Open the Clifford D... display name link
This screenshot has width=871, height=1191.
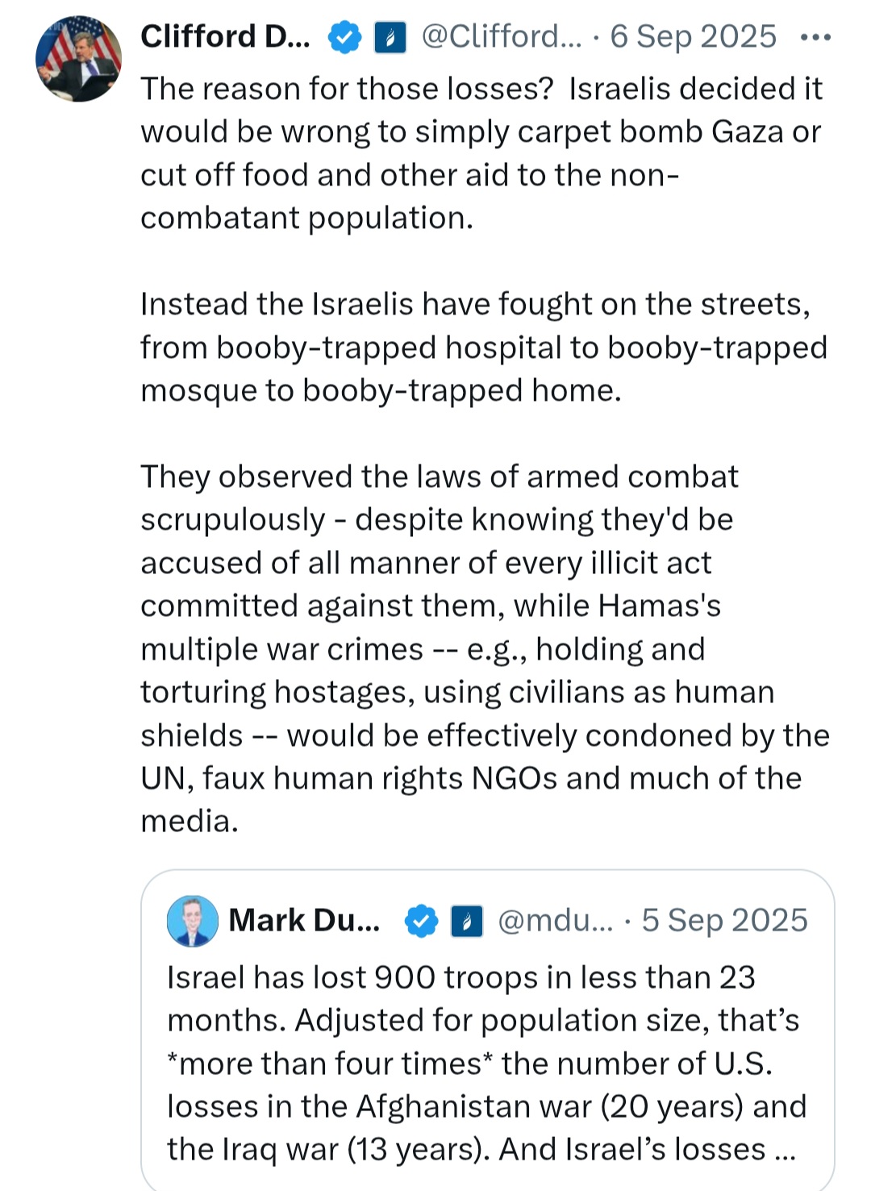point(225,37)
